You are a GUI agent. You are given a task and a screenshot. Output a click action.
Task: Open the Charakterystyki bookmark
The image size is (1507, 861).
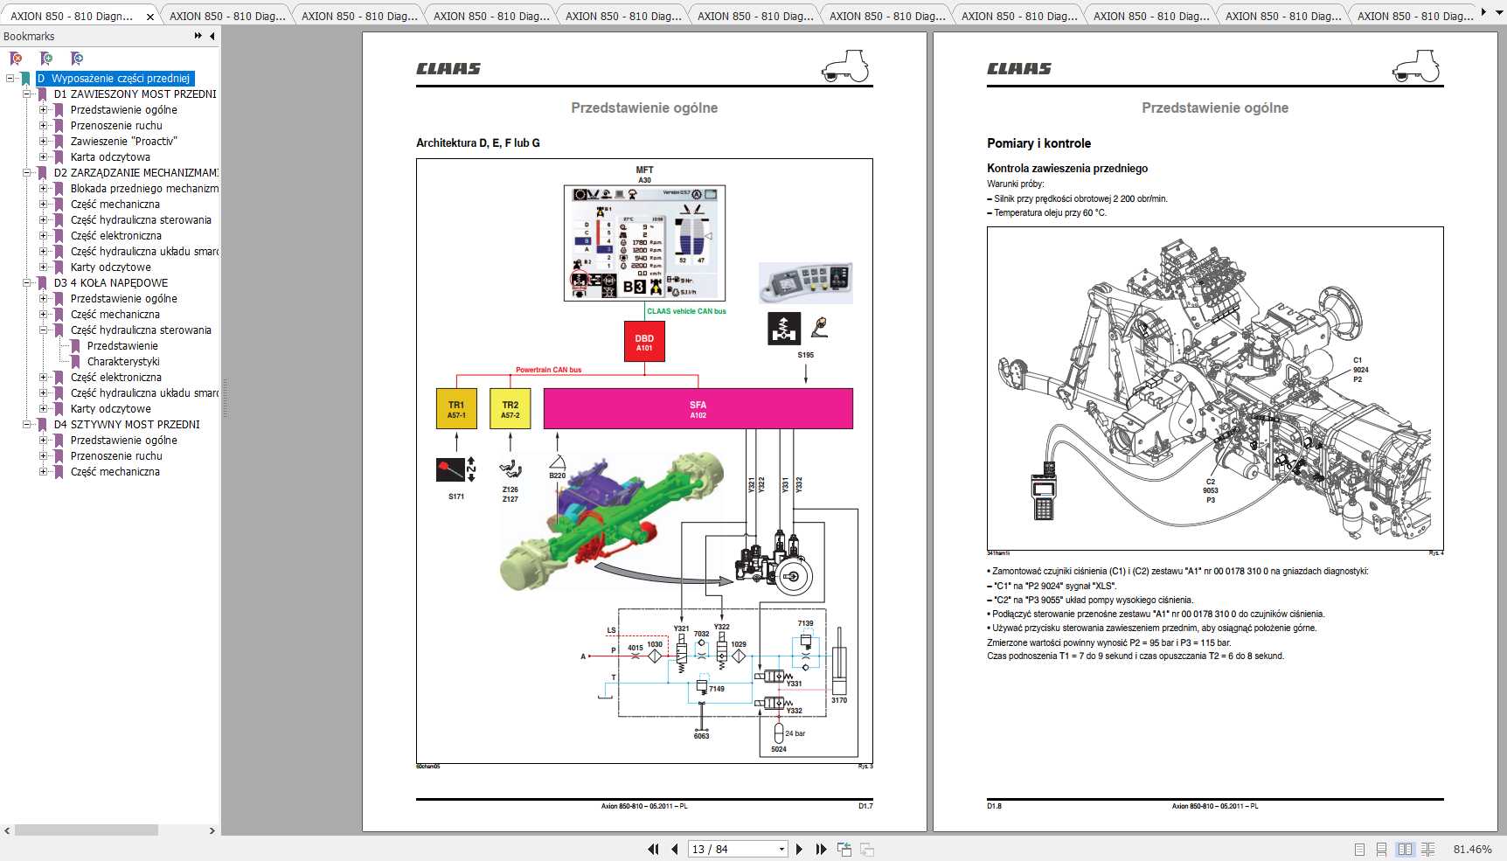tap(123, 361)
